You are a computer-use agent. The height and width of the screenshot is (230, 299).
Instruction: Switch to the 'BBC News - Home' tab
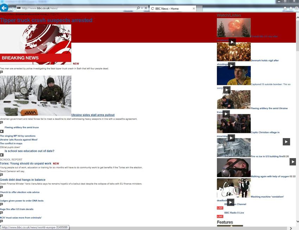pos(171,8)
